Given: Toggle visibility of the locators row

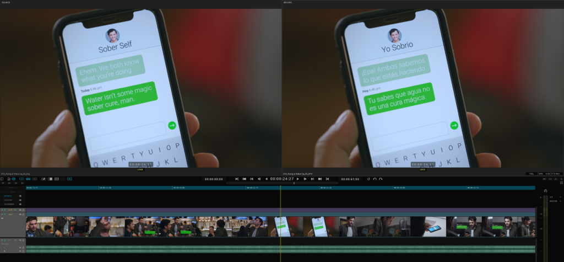Looking at the screenshot, I should (x=20, y=200).
